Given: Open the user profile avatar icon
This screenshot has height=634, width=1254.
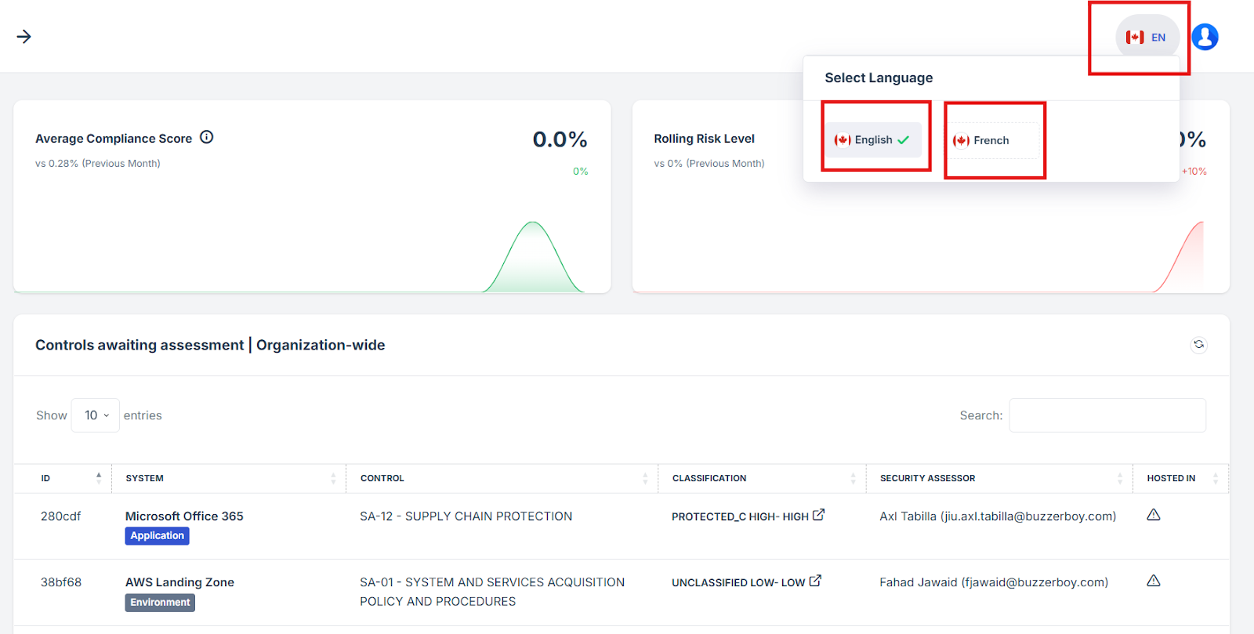Looking at the screenshot, I should [1205, 37].
